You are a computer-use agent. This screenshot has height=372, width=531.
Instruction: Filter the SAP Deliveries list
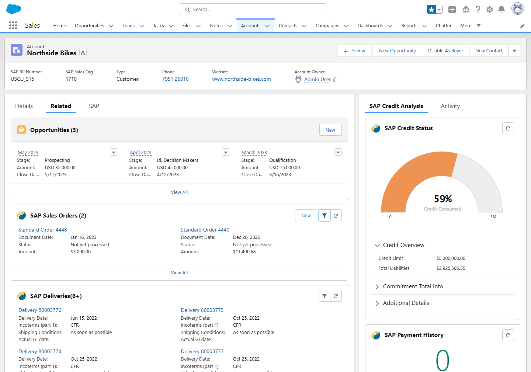tap(324, 296)
